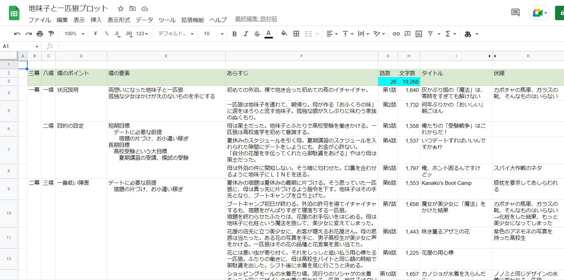Open comment history at the top right
This screenshot has width=564, height=280.
pos(515,13)
